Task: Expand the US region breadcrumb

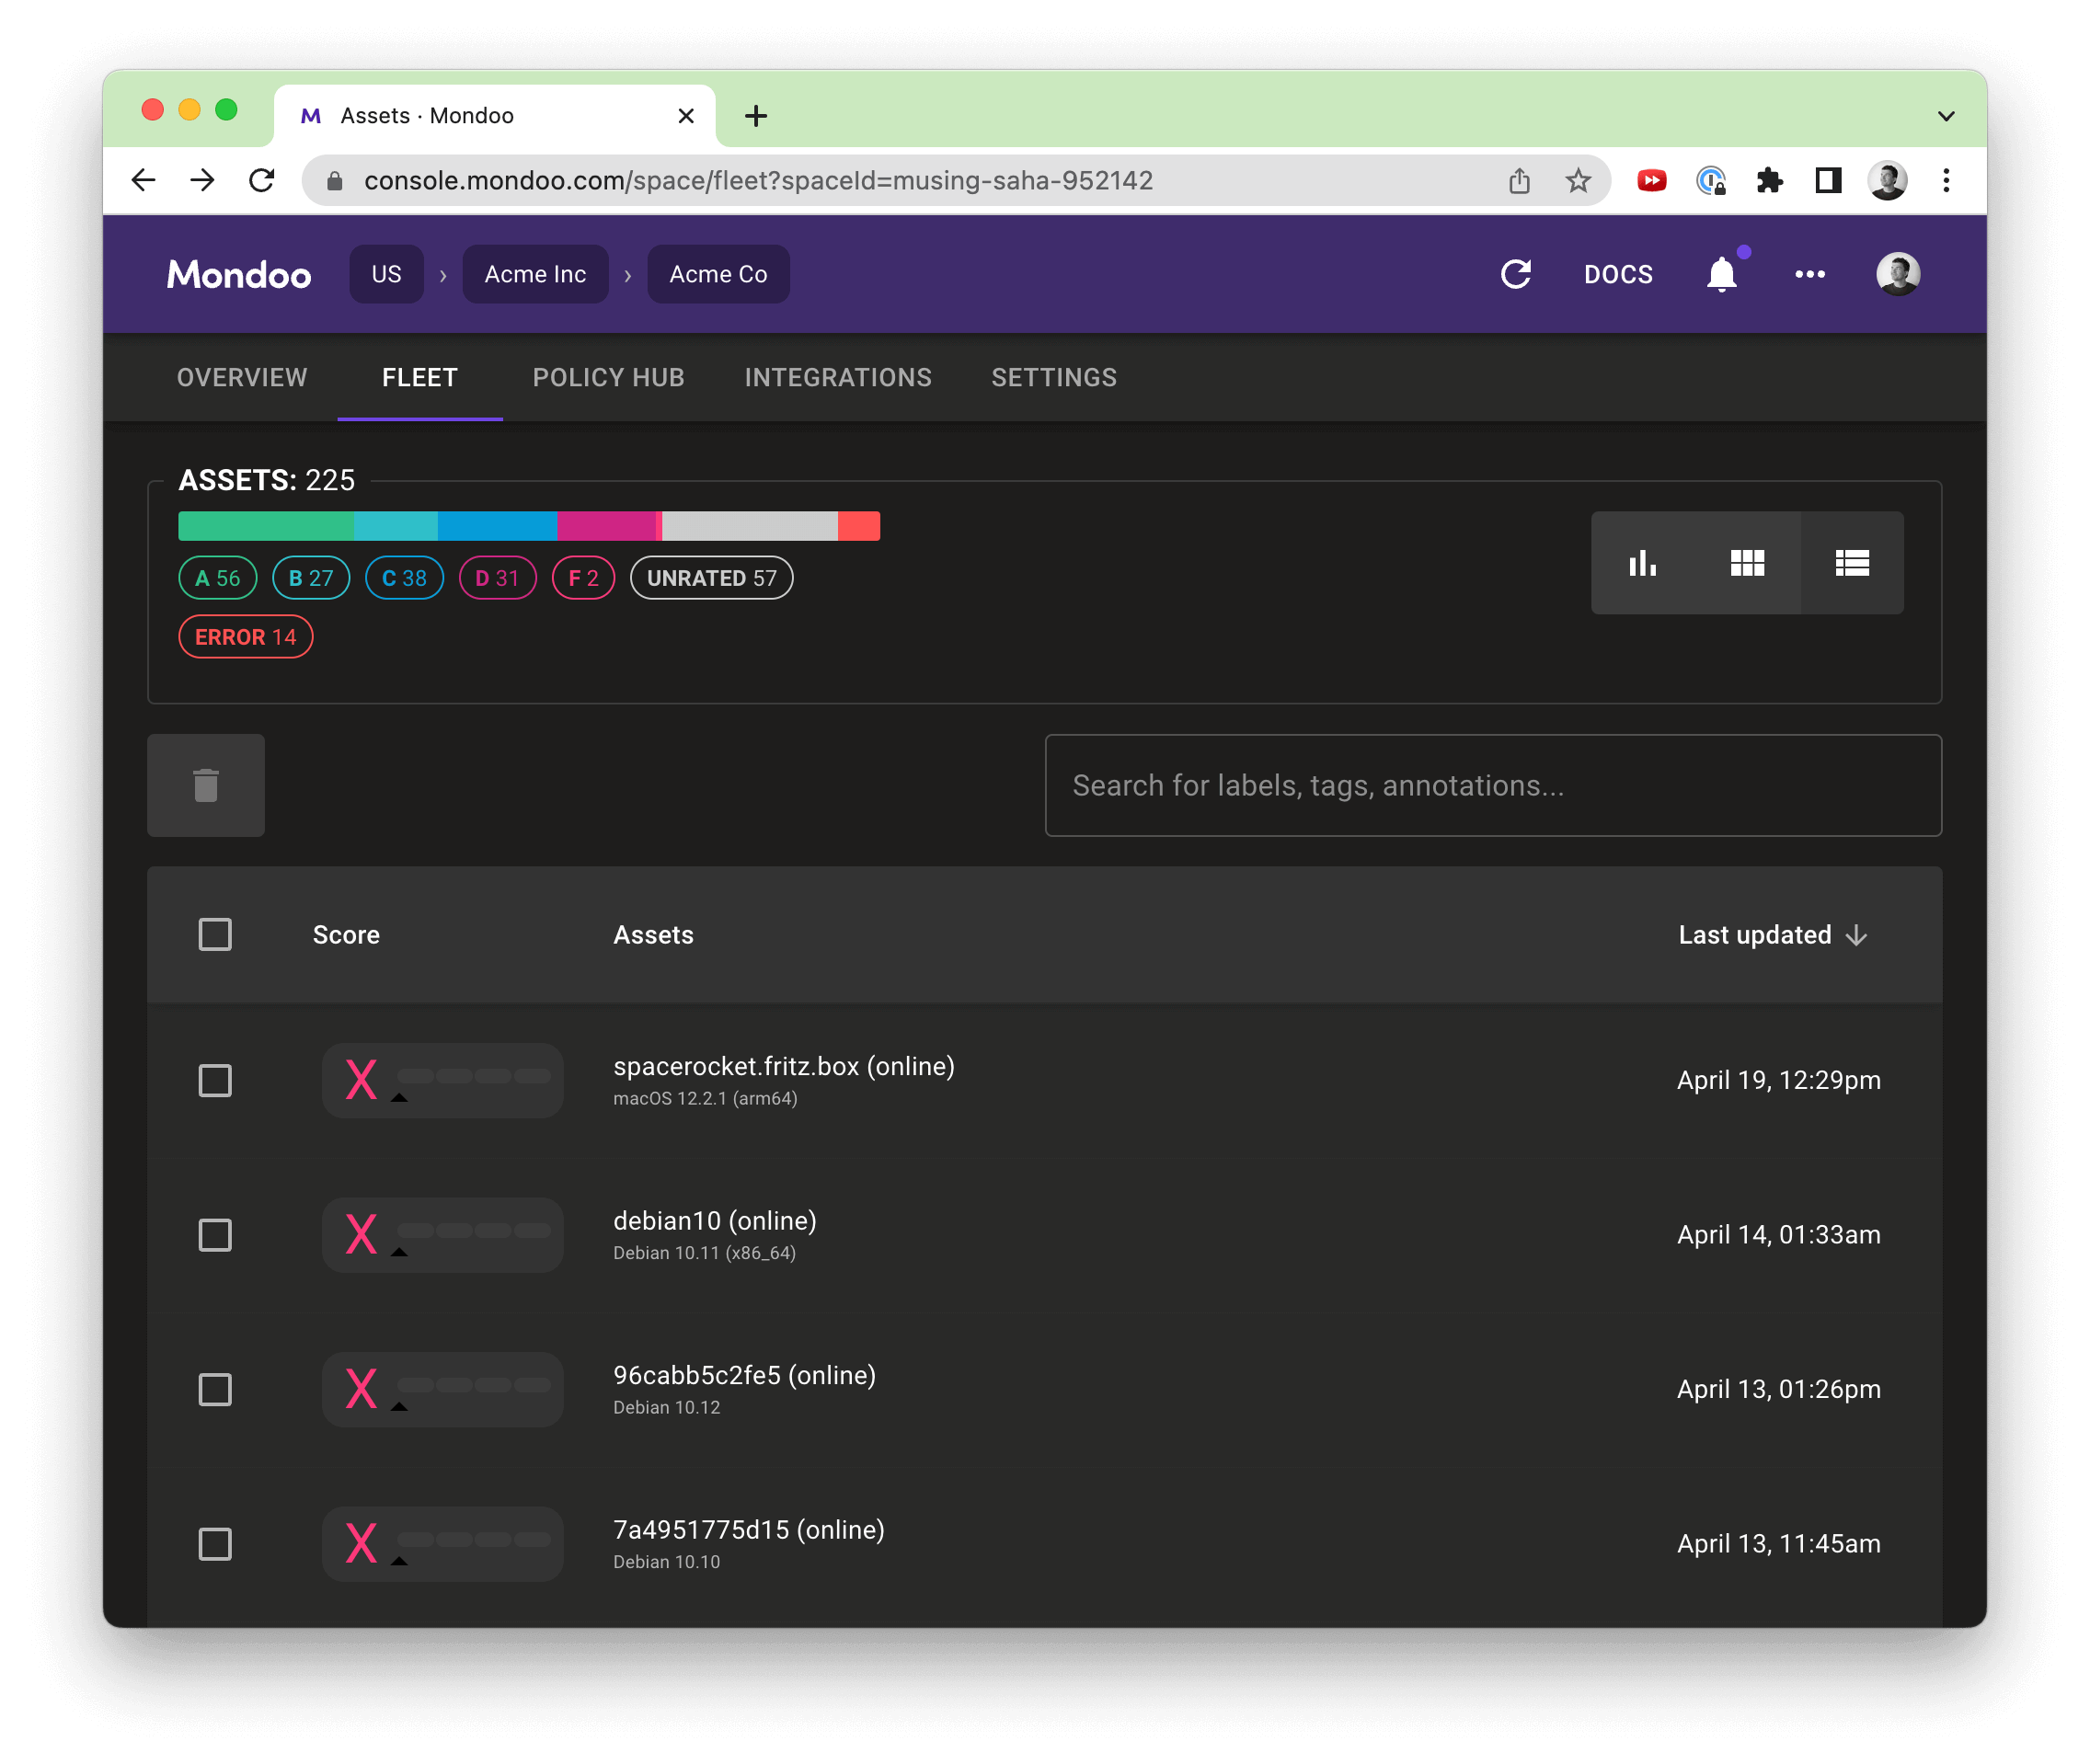Action: (x=385, y=273)
